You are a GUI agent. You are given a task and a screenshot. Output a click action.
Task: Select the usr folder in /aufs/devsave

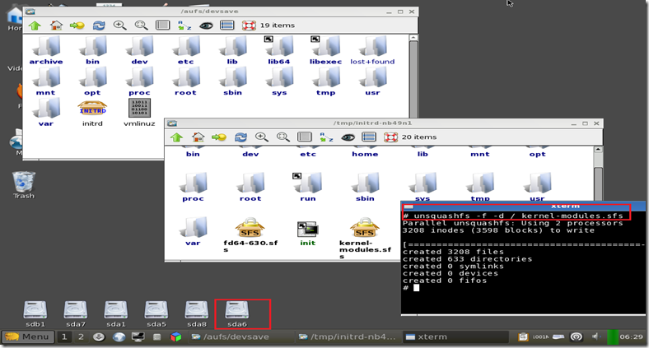(372, 81)
